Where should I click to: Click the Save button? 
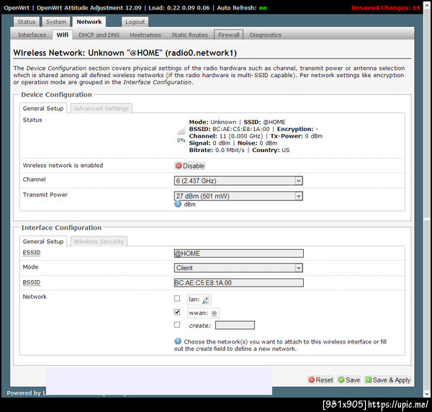[x=349, y=380]
